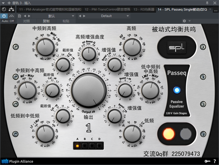Click the MHF-HF Cut -dB knob
Screen dimensions: 219x165
point(63,65)
